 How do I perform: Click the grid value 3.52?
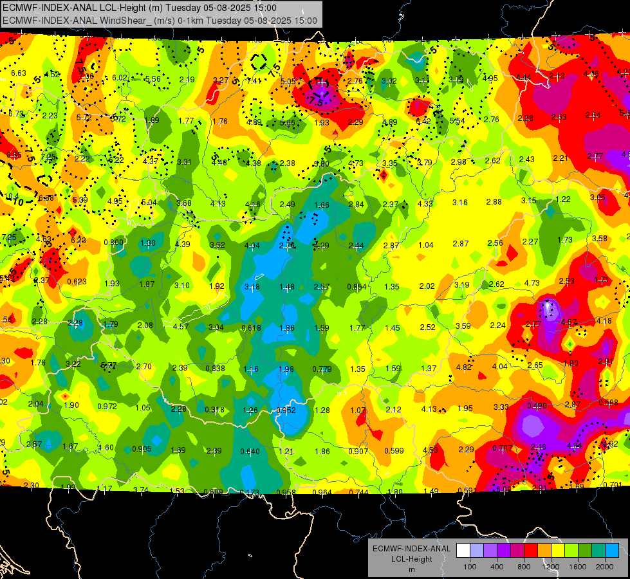pos(218,244)
